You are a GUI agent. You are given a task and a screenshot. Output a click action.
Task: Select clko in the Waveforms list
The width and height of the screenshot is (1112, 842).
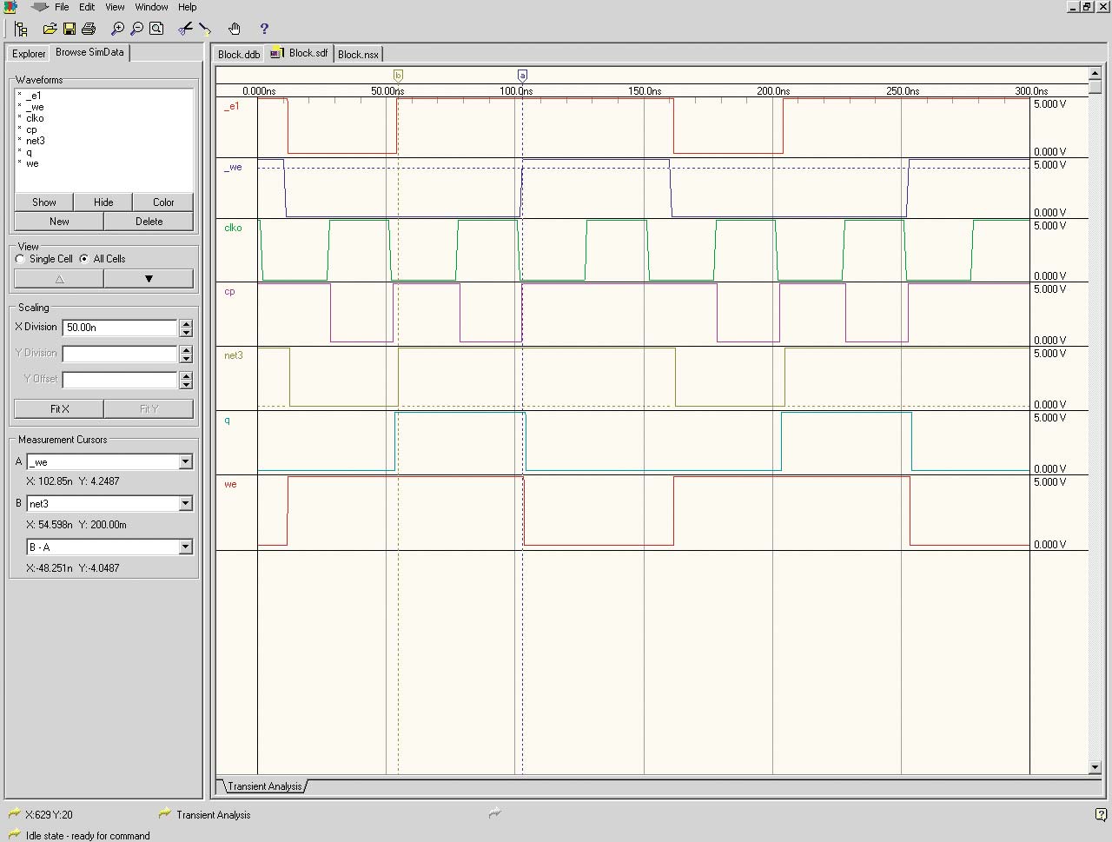tap(35, 118)
